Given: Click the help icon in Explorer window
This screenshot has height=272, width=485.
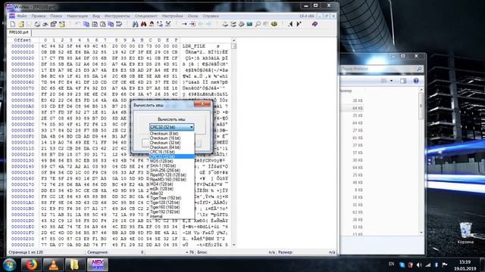Looking at the screenshot, I should (x=416, y=81).
